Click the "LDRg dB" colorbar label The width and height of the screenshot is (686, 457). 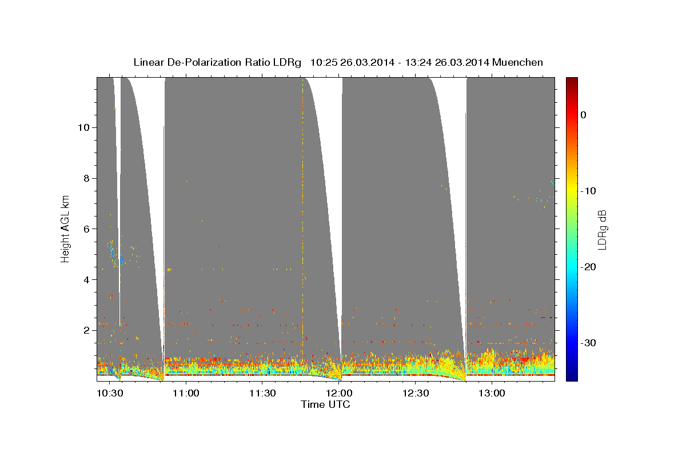(x=602, y=229)
